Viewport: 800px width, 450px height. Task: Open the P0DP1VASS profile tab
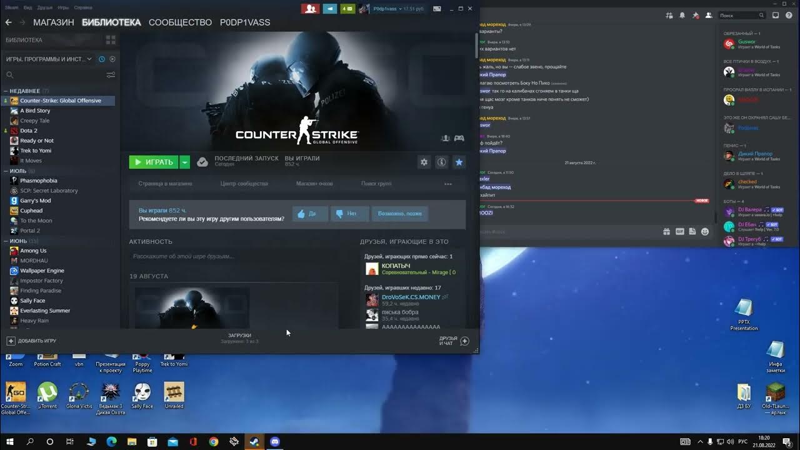[245, 22]
